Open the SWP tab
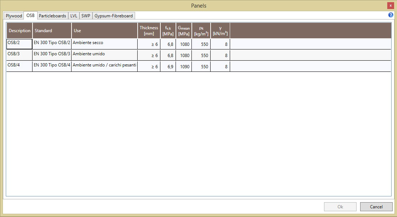Viewport: 397px width, 217px height. pos(86,16)
